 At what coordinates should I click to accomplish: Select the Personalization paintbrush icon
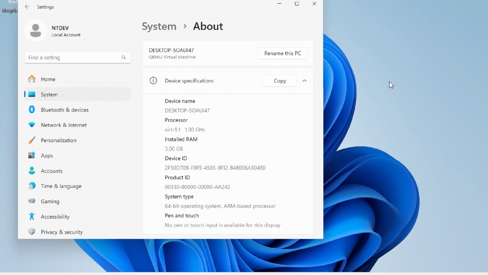(x=32, y=140)
